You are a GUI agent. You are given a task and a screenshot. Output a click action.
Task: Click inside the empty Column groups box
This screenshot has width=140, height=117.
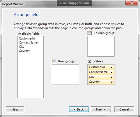click(101, 46)
